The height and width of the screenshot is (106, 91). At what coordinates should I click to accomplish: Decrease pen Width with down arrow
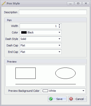[x=59, y=27]
